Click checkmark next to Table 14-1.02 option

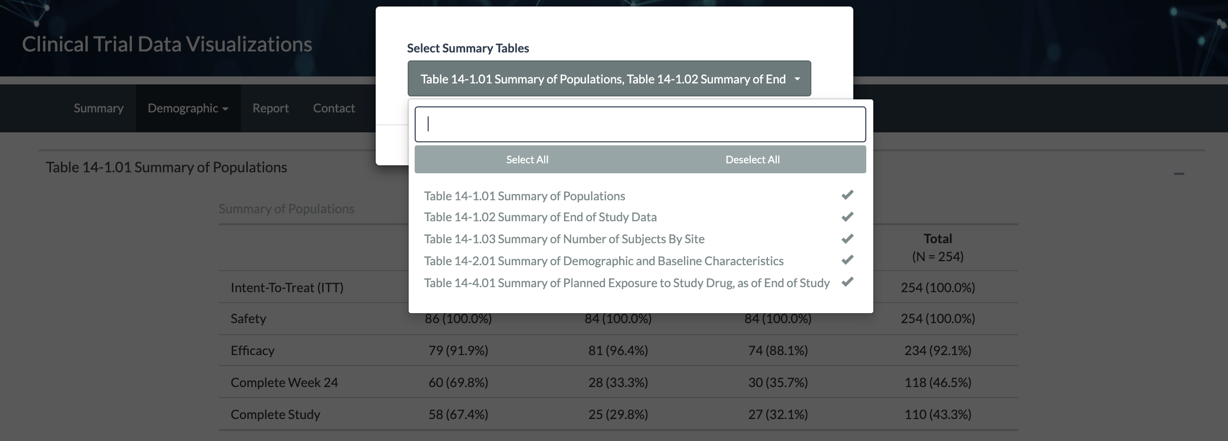point(847,217)
